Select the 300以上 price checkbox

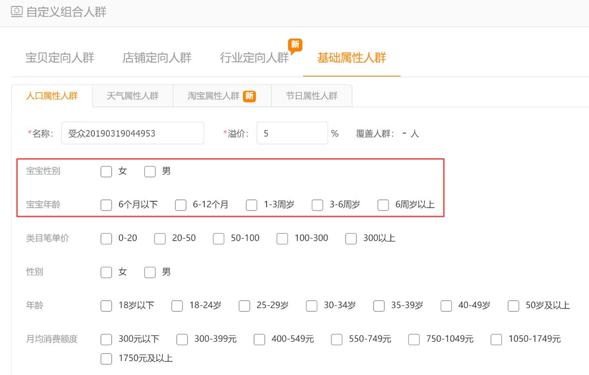pyautogui.click(x=351, y=238)
